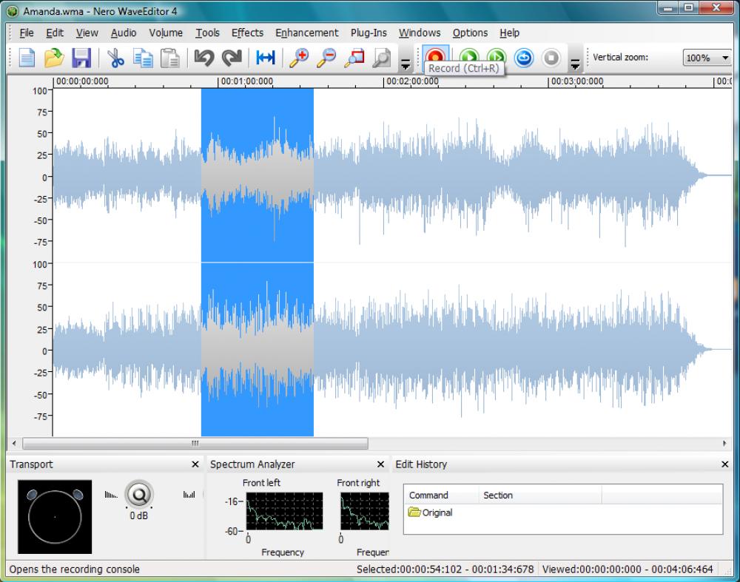This screenshot has height=582, width=740.
Task: Open Amanda.wma file via Open icon
Action: coord(55,58)
